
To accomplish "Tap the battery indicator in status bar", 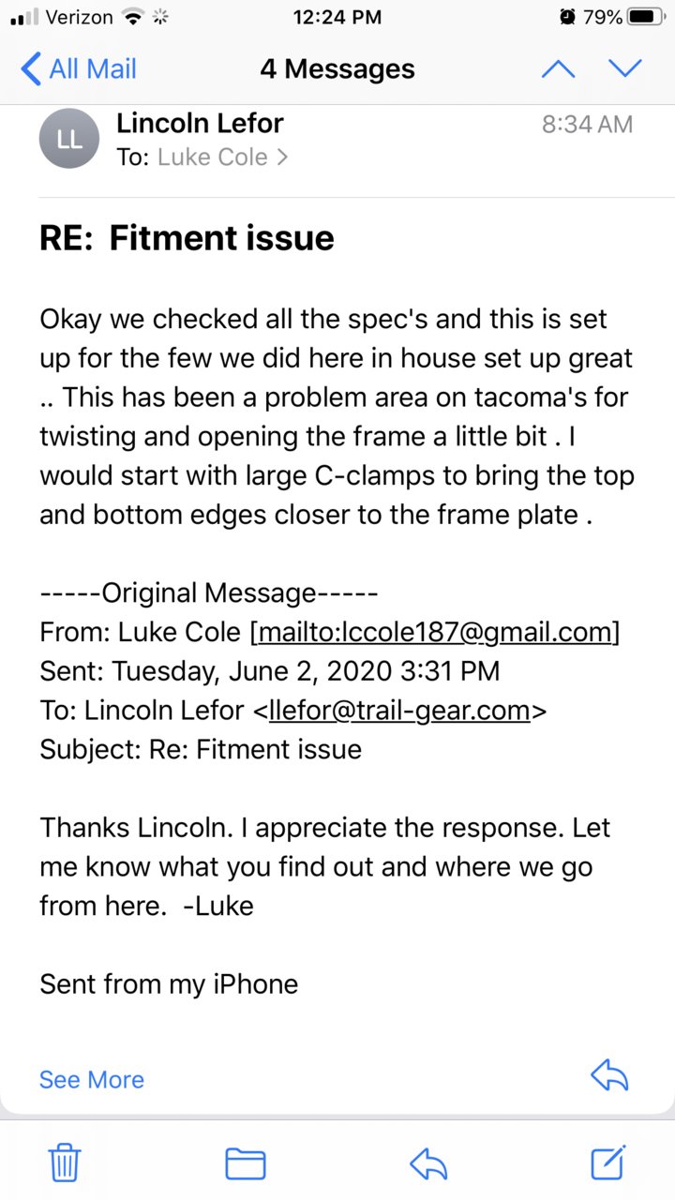I will [645, 17].
